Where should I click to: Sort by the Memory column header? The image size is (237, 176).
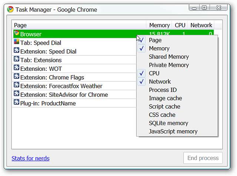coord(159,25)
